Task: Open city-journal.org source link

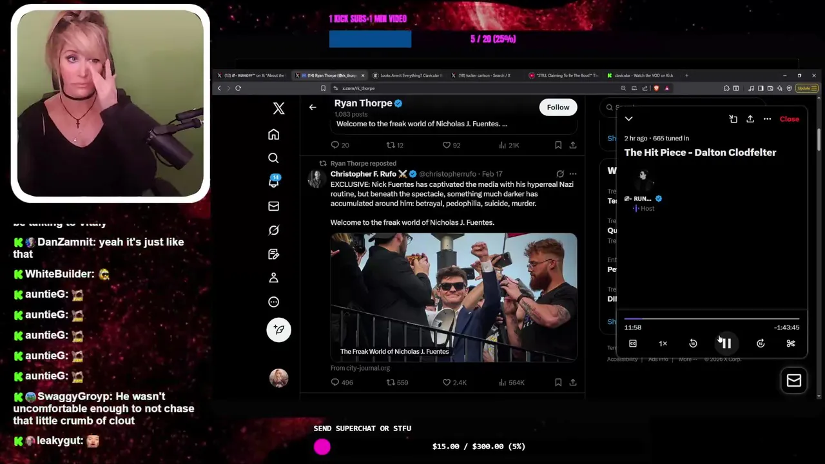Action: pos(360,368)
